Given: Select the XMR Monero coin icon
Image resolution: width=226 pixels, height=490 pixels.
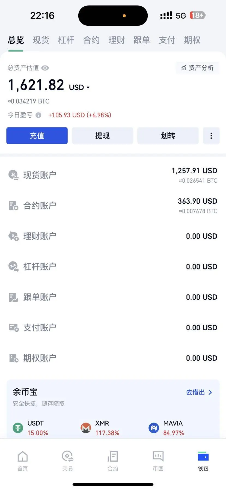Looking at the screenshot, I should point(86,428).
